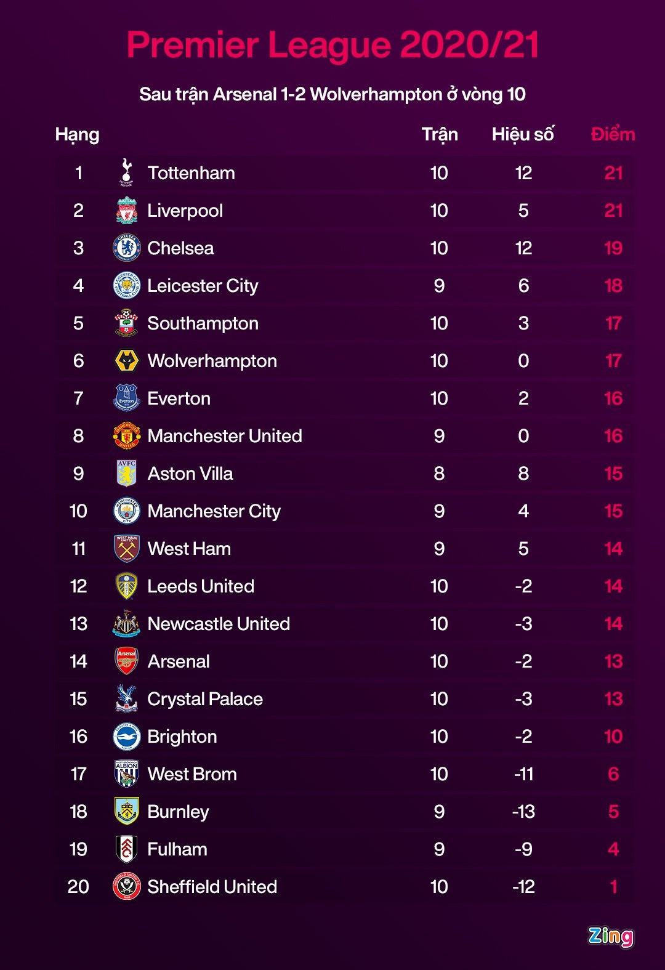Click the Điểm column header
This screenshot has width=665, height=970.
coord(613,134)
